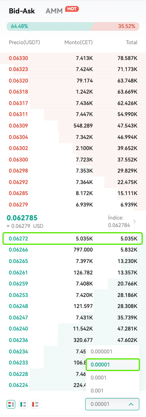146x417 pixels.
Task: Switch to the Bid-Ask tab
Action: point(22,11)
